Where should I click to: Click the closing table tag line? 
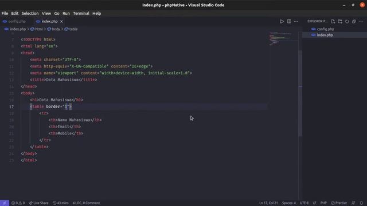[39, 147]
